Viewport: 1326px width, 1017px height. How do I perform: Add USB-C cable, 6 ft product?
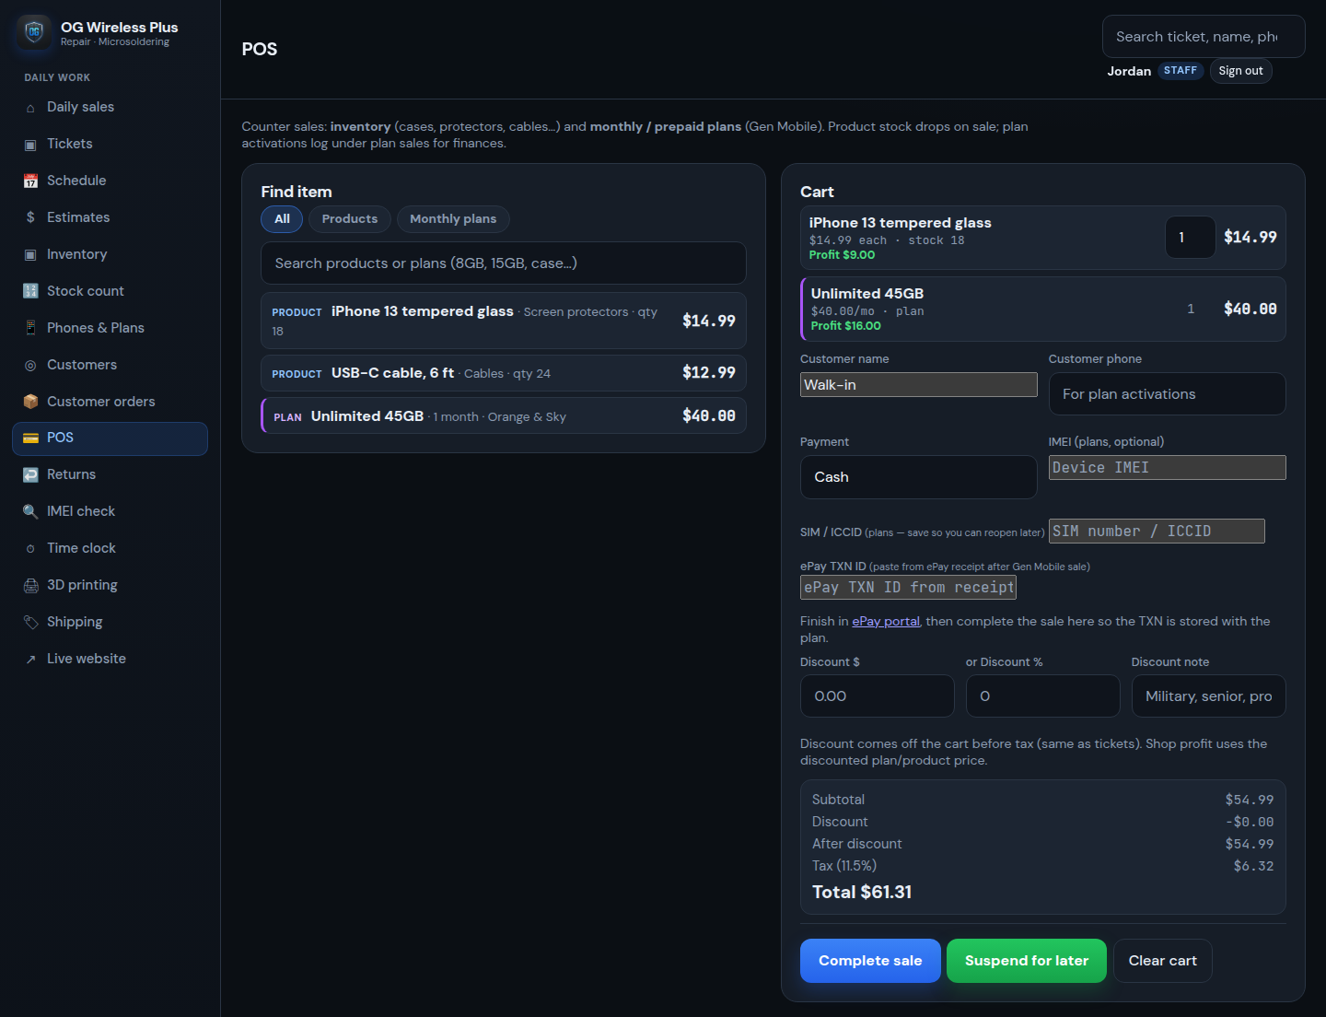(x=504, y=373)
